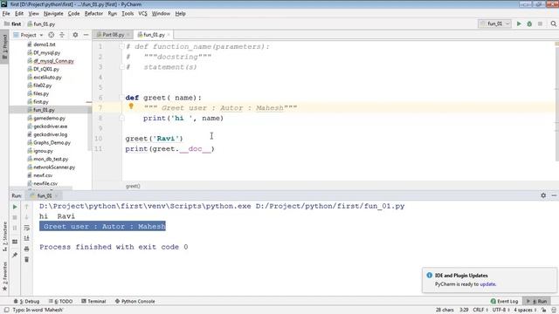Screen dimensions: 559x314
Task: Toggle scroll to end icon in Run console
Action: [27, 238]
